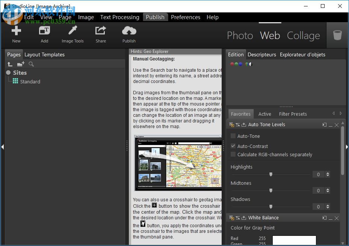
Task: Collapse the Auto Tone Levels filter panel
Action: (x=330, y=124)
